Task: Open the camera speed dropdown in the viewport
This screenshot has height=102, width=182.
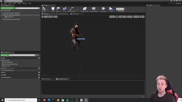Action: 142,17
